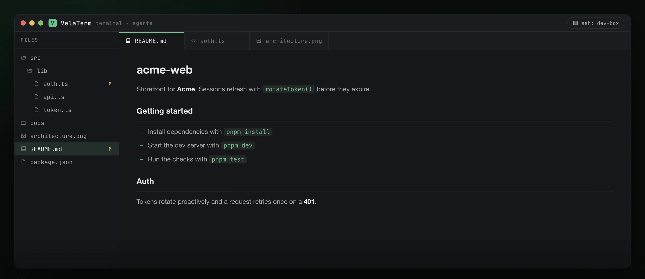
Task: Open the ssh: dev-box connection pill
Action: (596, 23)
